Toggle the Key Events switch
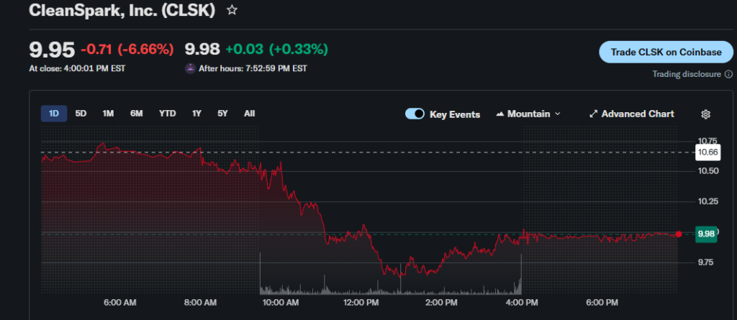 point(415,114)
